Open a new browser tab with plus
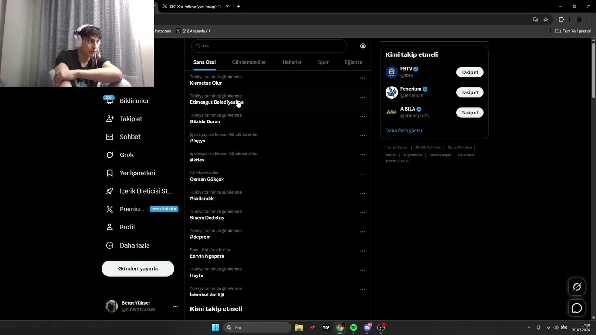Screen dimensions: 596x335 pos(238,6)
